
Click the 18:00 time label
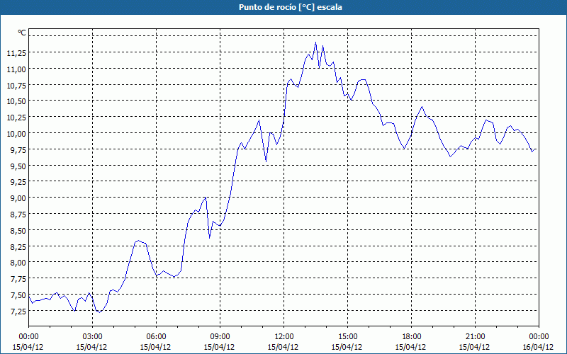pyautogui.click(x=412, y=337)
